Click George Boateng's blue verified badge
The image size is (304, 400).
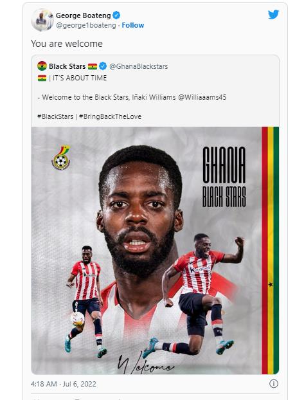pos(116,15)
